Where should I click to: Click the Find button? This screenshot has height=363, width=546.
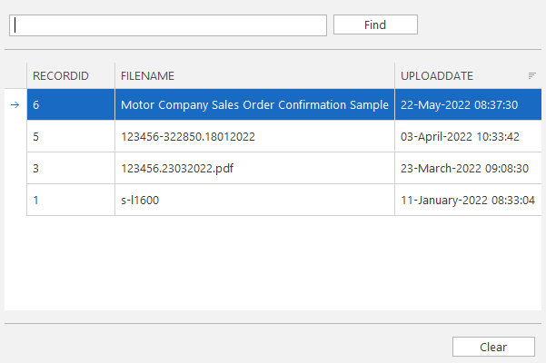[x=375, y=25]
